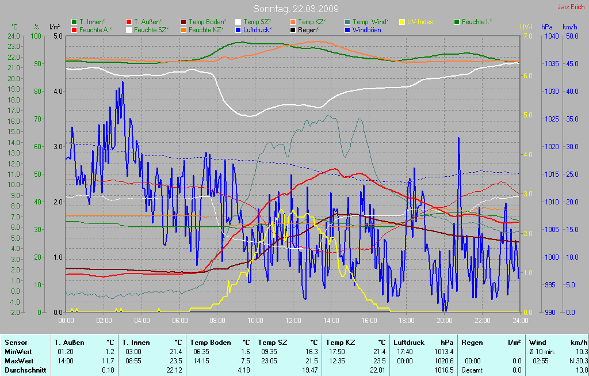The image size is (589, 376).
Task: Select the 'Feuchte KZ*' legend label
Action: [x=206, y=30]
